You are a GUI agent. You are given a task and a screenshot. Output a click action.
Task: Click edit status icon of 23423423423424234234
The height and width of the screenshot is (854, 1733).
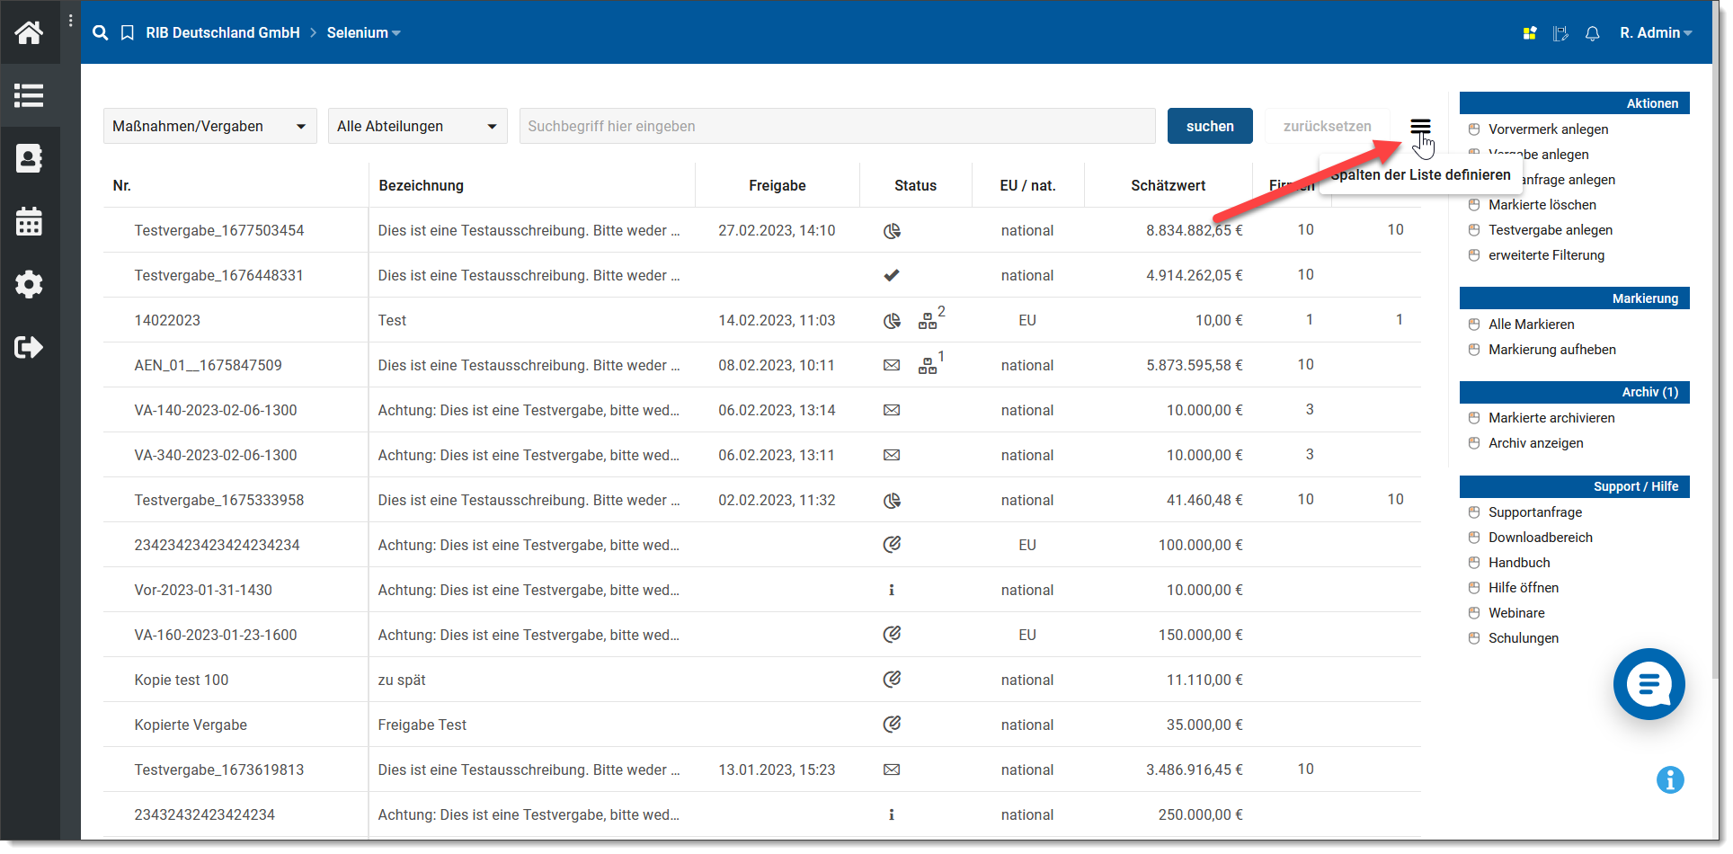pyautogui.click(x=892, y=544)
